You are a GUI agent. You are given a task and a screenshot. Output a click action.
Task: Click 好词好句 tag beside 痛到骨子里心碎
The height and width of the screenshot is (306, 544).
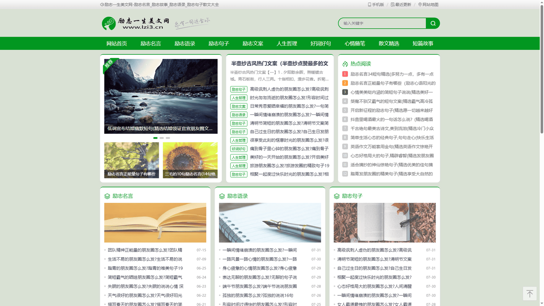[239, 149]
